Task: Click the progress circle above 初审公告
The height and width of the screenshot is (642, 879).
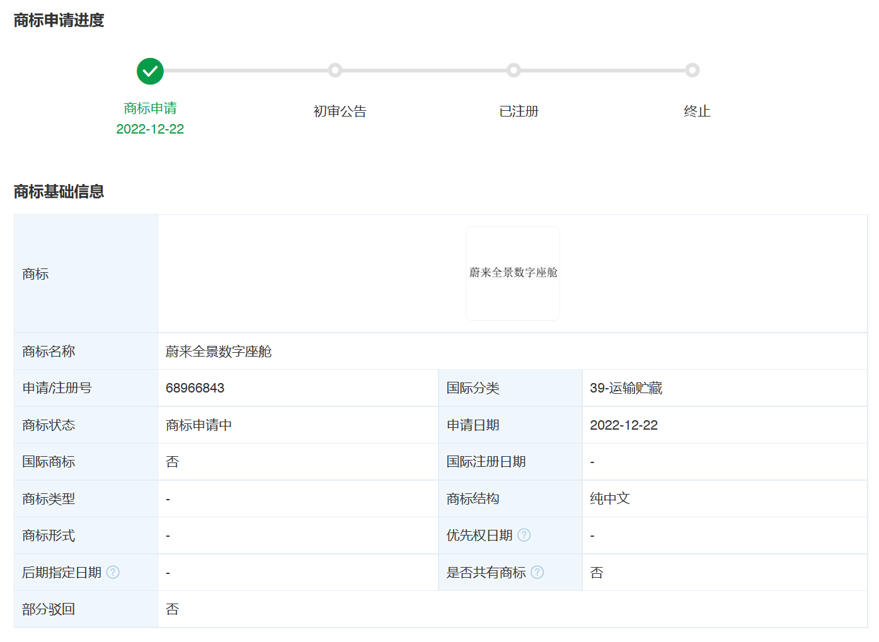Action: tap(335, 70)
